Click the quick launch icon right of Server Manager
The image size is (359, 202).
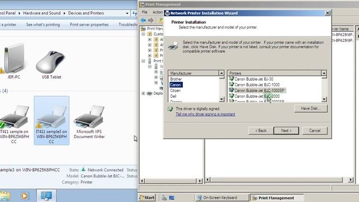172,198
